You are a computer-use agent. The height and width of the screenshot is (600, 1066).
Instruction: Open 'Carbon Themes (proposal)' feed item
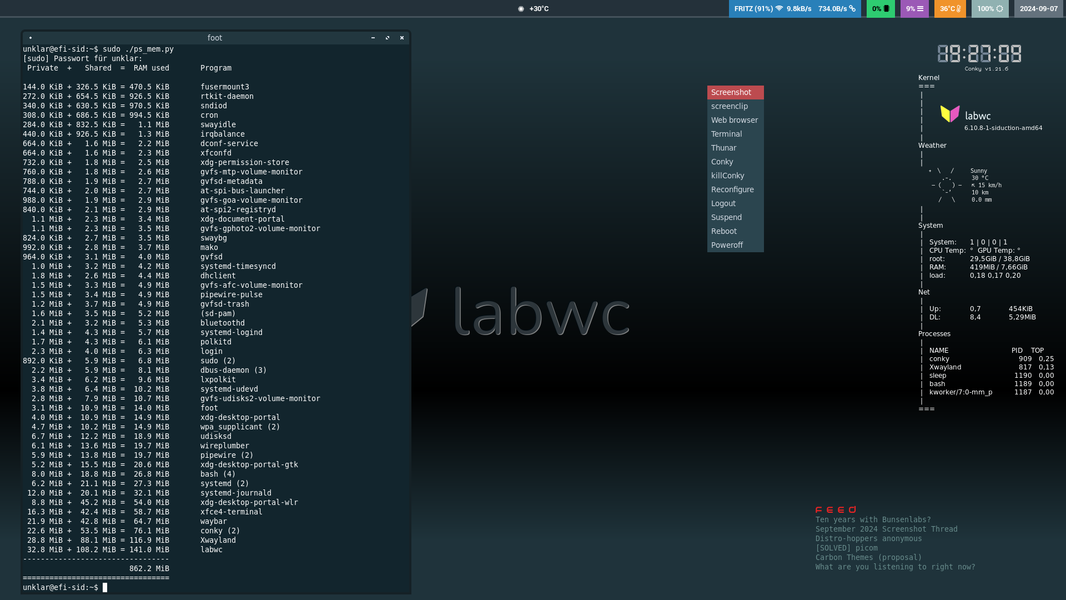[x=868, y=558]
